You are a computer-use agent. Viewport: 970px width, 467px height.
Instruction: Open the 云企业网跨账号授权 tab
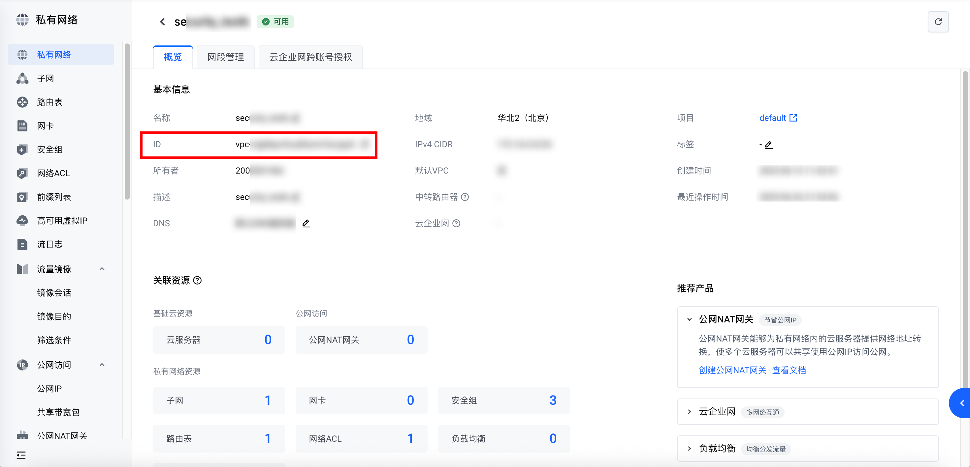(x=310, y=57)
